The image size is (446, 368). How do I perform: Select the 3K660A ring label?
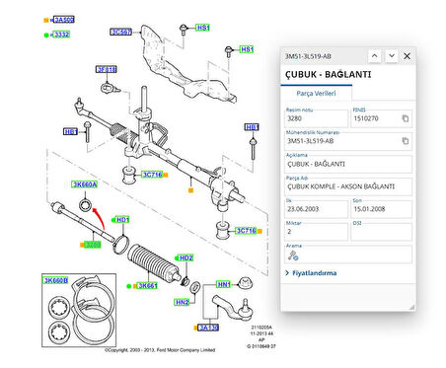point(85,184)
